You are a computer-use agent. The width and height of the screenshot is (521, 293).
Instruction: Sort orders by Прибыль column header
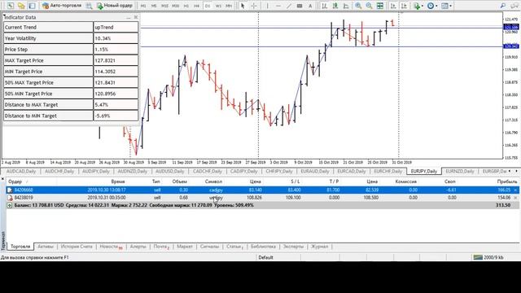(506, 181)
